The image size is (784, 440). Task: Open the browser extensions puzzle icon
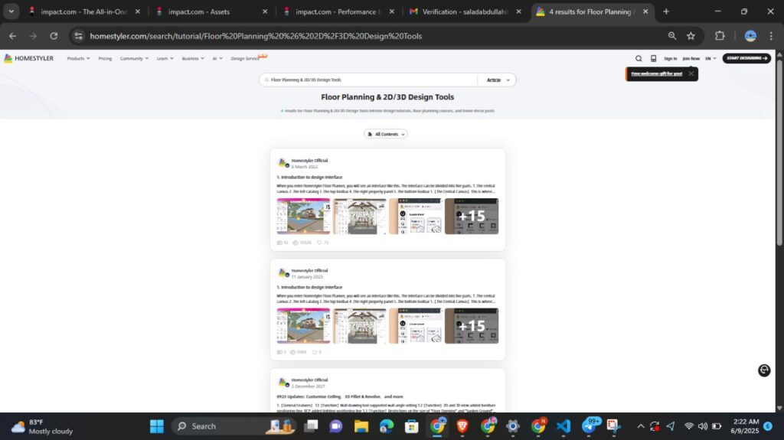[720, 36]
